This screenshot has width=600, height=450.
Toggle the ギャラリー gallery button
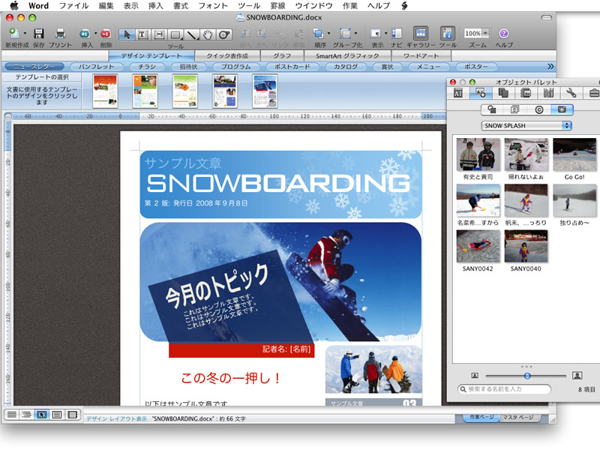pyautogui.click(x=421, y=34)
